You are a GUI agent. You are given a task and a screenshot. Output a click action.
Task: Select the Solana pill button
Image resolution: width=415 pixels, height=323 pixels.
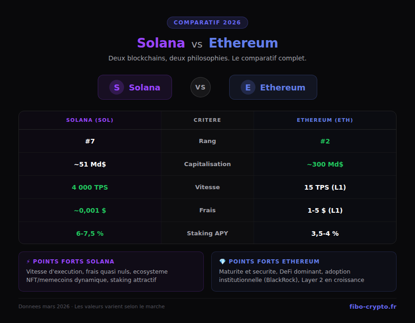pos(135,87)
